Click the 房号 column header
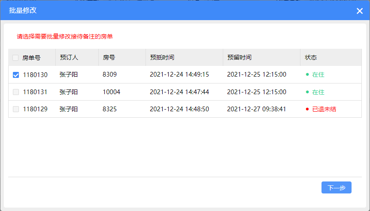Image resolution: width=370 pixels, height=211 pixels. [x=109, y=57]
